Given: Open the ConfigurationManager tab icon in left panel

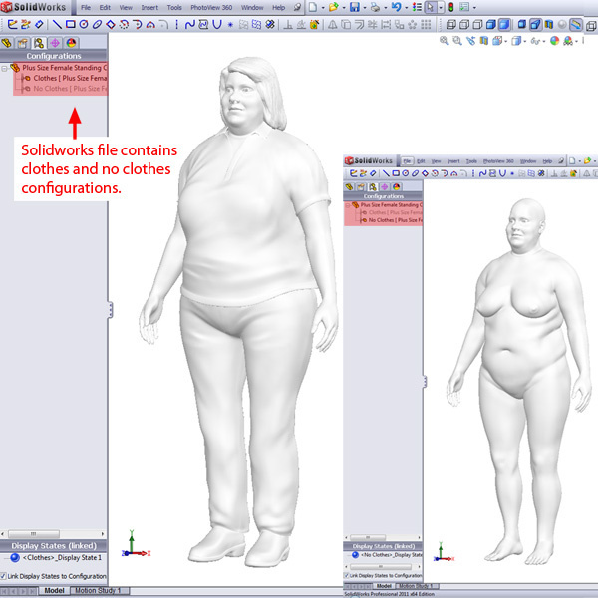Looking at the screenshot, I should point(38,43).
